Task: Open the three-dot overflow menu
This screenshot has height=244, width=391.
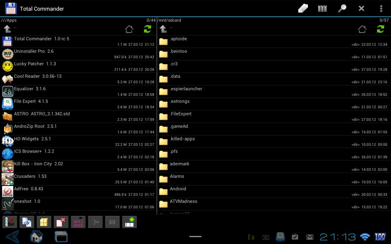Action: [x=381, y=9]
